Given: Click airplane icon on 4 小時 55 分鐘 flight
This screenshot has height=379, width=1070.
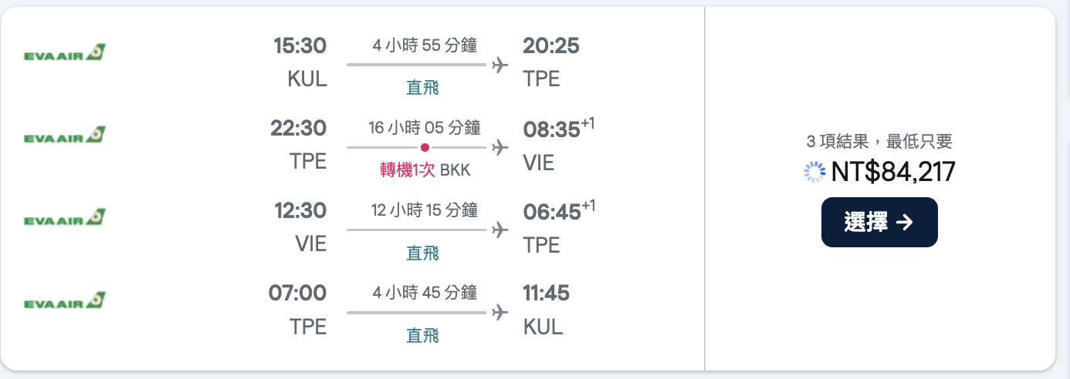Looking at the screenshot, I should 500,65.
